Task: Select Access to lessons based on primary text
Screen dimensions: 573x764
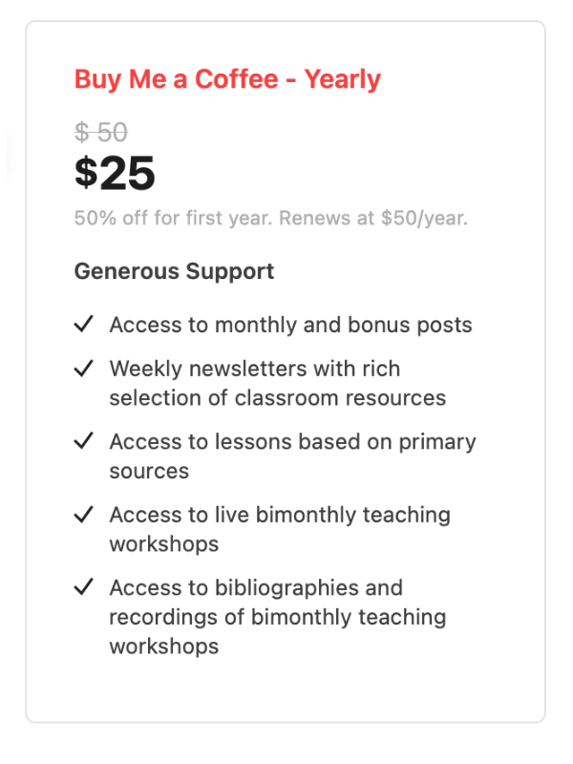Action: pyautogui.click(x=293, y=442)
